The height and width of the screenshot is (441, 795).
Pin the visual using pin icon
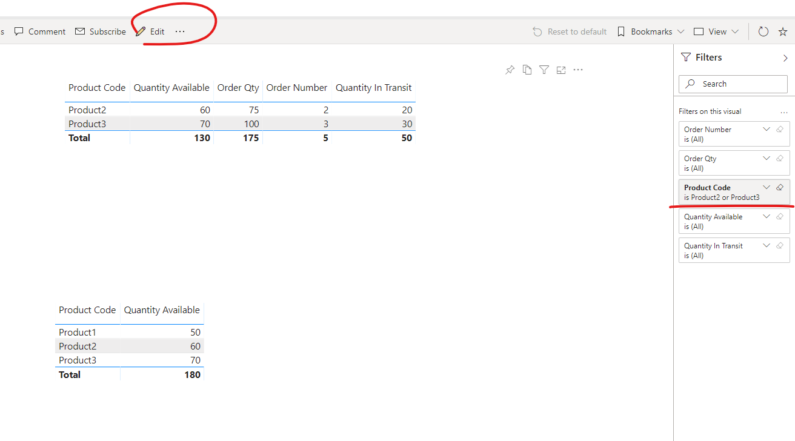pos(510,70)
